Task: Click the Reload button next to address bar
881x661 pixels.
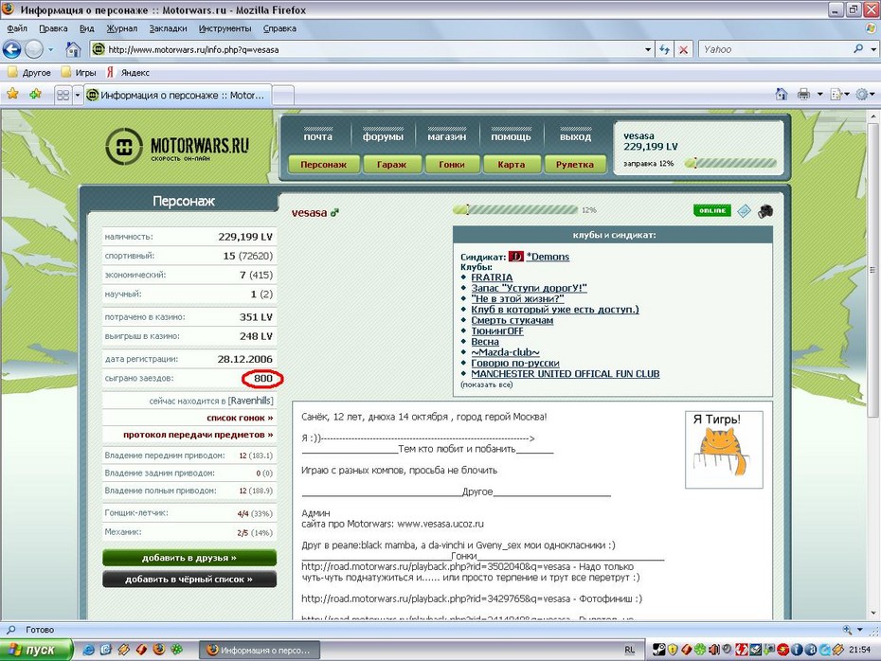Action: [665, 49]
